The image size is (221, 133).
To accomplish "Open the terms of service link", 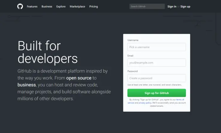I will [x=180, y=100].
